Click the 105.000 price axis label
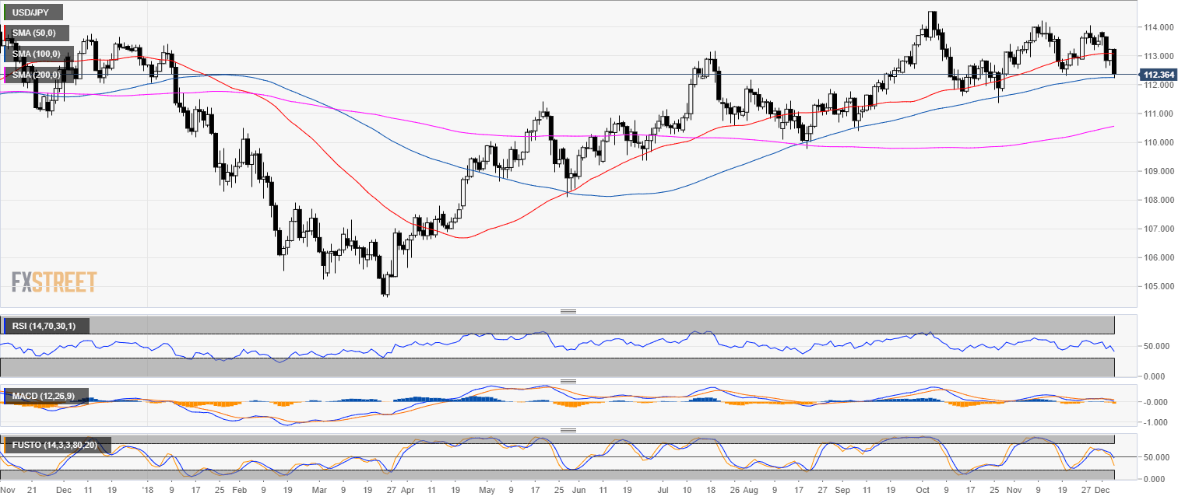Image resolution: width=1192 pixels, height=500 pixels. pos(1158,286)
